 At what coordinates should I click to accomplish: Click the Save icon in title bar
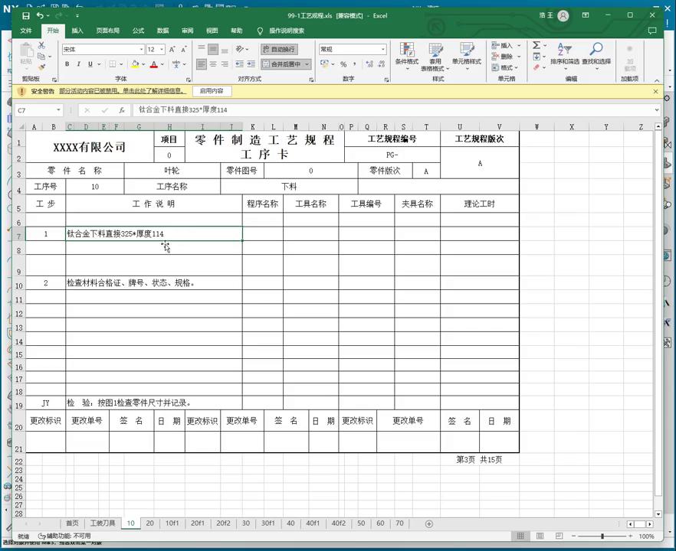[x=25, y=15]
